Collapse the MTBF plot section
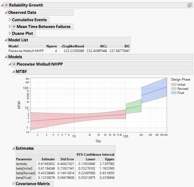This screenshot has width=194, height=187. [14, 72]
